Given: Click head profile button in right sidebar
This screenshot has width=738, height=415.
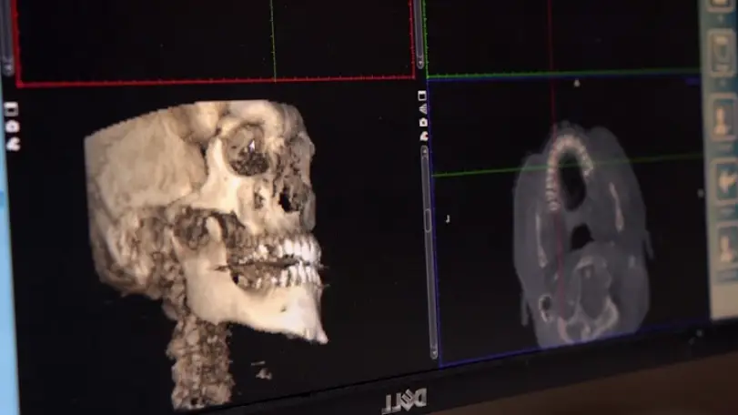Looking at the screenshot, I should (x=722, y=116).
